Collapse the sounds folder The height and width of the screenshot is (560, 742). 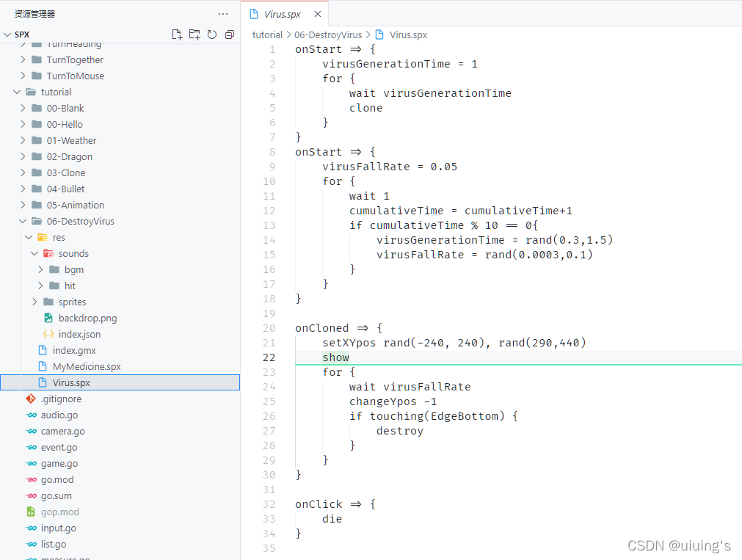34,253
